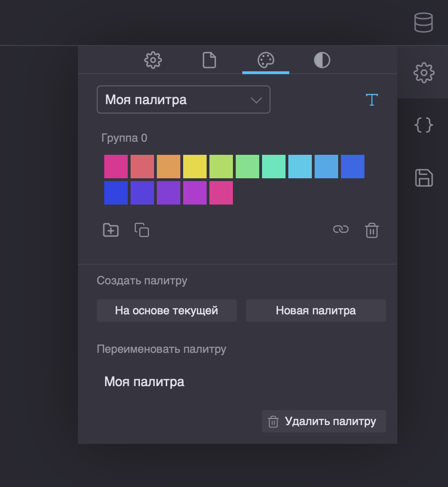Pick the mint green color swatch
The height and width of the screenshot is (487, 448).
click(x=274, y=167)
